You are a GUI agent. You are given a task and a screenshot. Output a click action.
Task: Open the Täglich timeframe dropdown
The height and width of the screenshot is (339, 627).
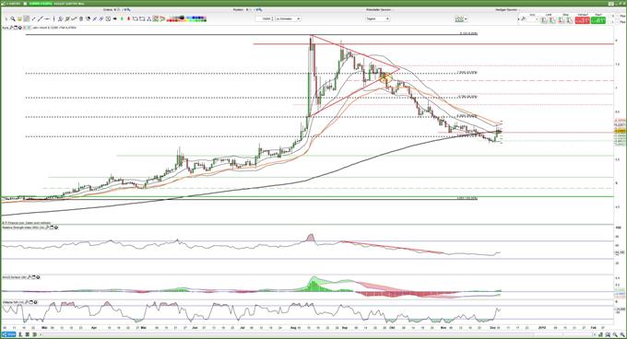(x=377, y=18)
